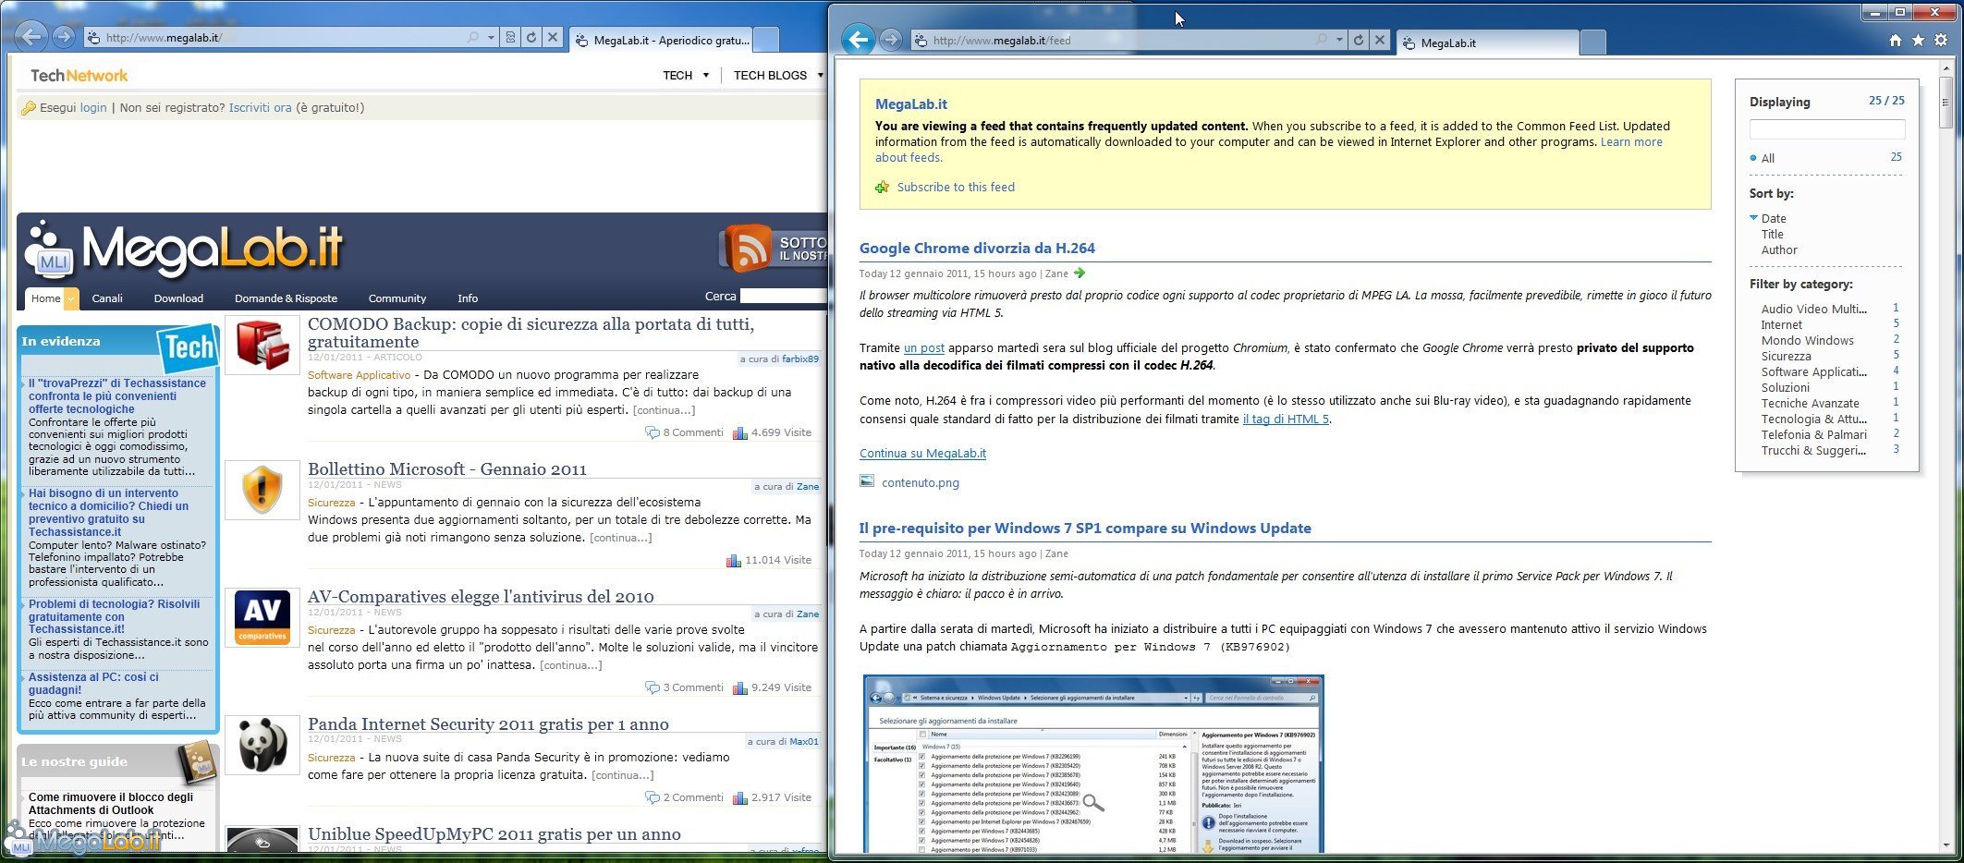Click Compatibility View icon in left address bar

coord(510,37)
